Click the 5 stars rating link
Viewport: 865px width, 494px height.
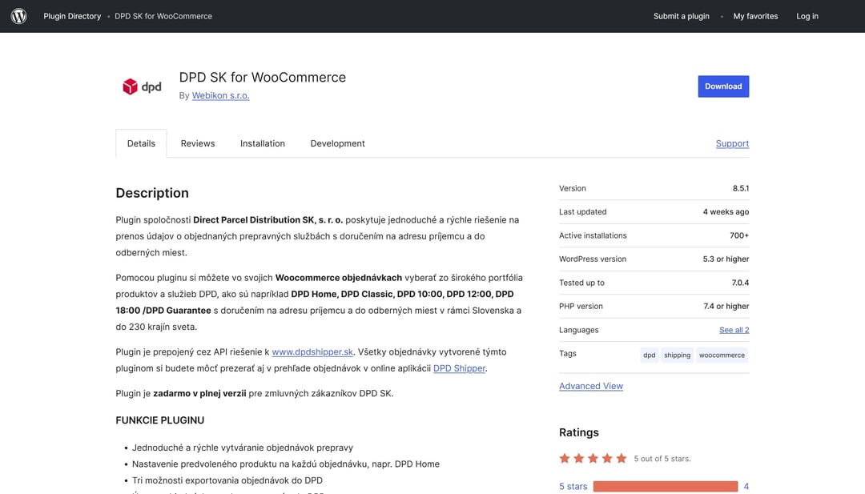coord(573,486)
